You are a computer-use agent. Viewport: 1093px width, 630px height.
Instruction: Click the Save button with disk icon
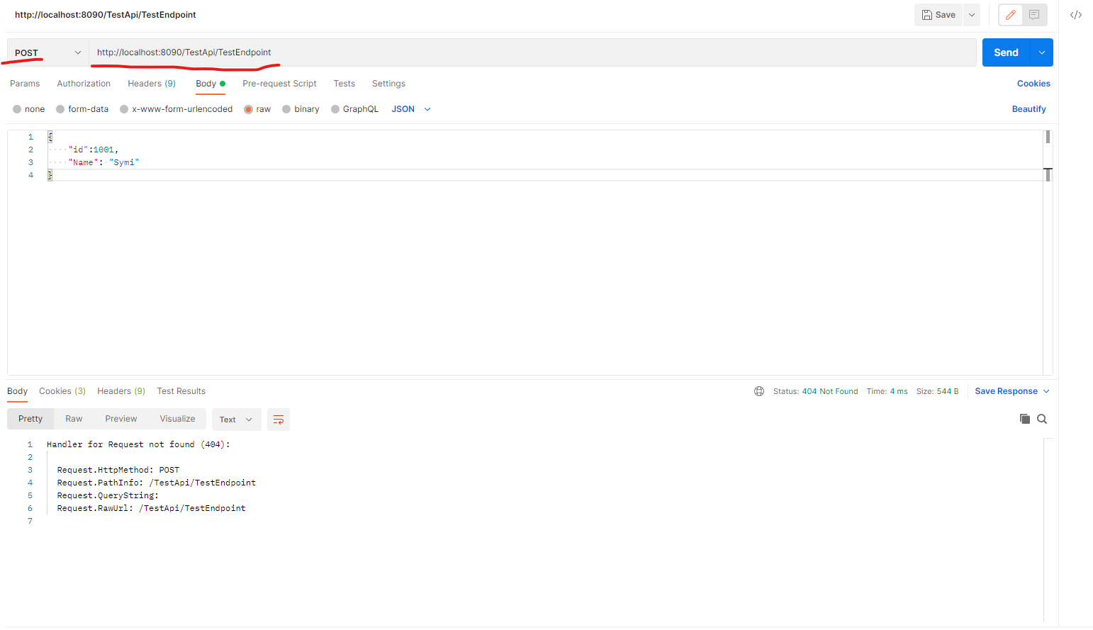[x=938, y=15]
